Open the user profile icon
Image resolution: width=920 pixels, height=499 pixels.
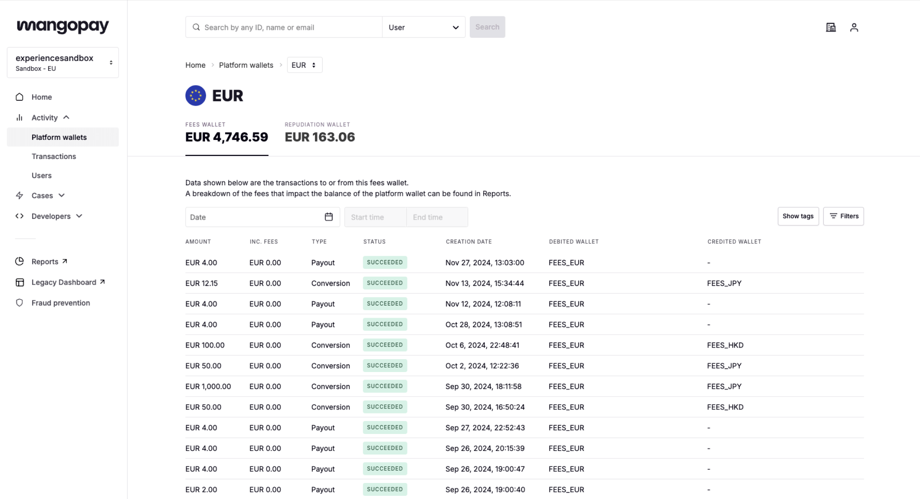pyautogui.click(x=854, y=27)
